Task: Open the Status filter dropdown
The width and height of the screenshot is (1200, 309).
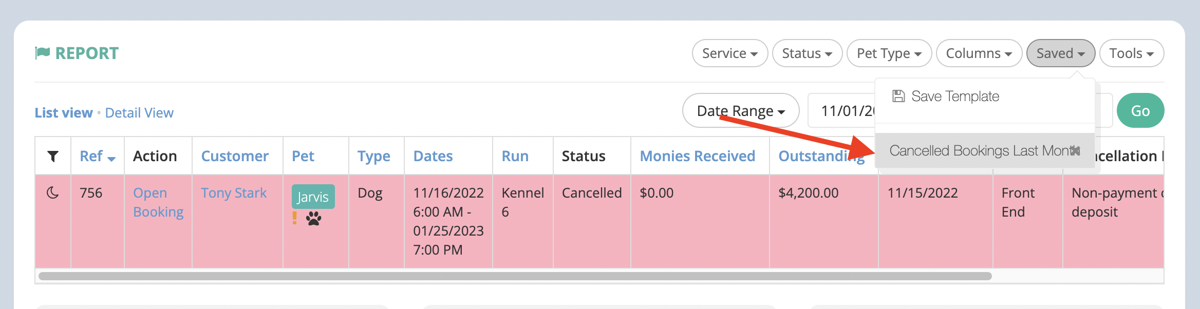Action: (807, 53)
